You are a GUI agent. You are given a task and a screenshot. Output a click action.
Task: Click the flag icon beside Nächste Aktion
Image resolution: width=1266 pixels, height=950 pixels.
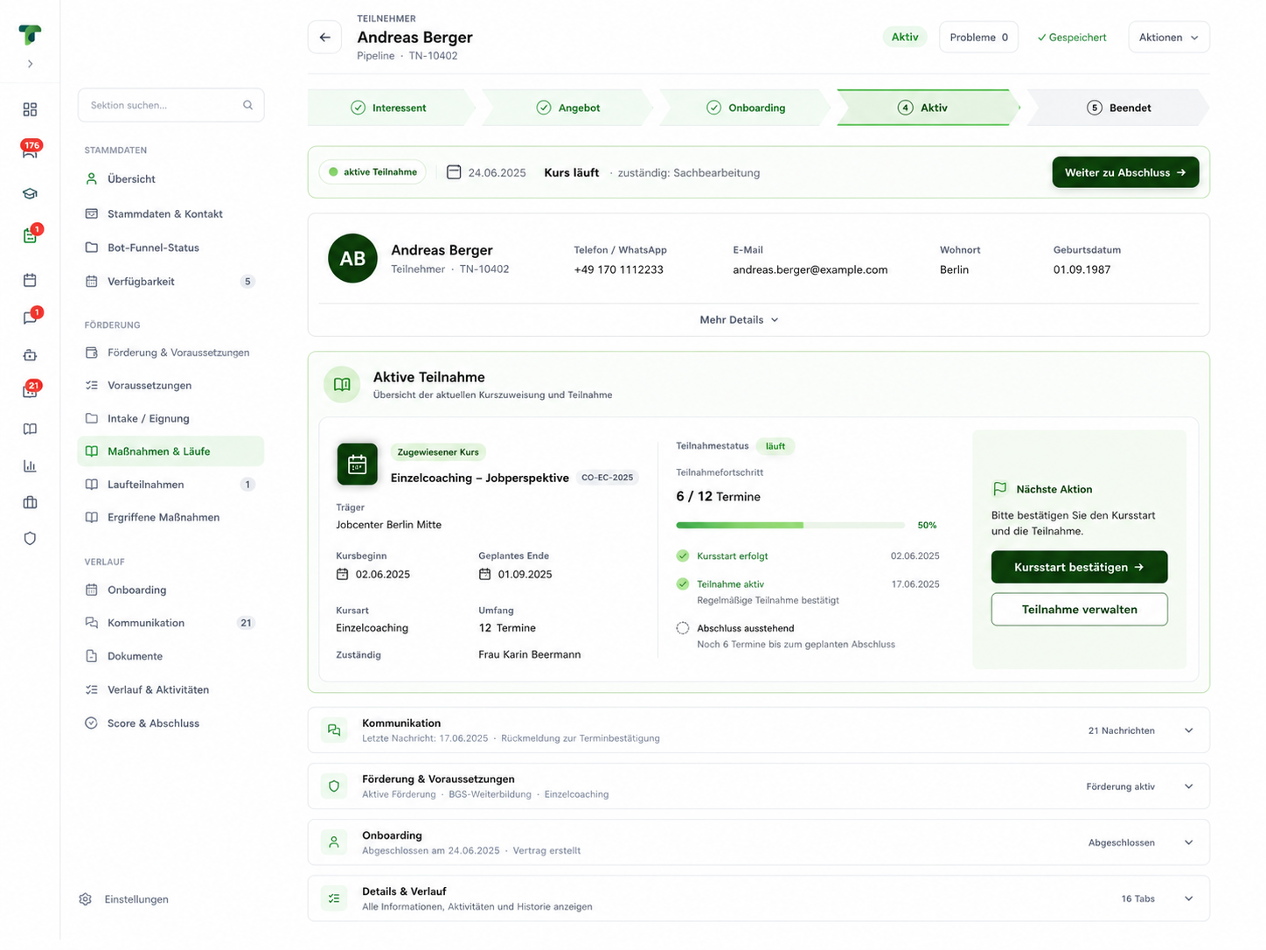tap(999, 489)
